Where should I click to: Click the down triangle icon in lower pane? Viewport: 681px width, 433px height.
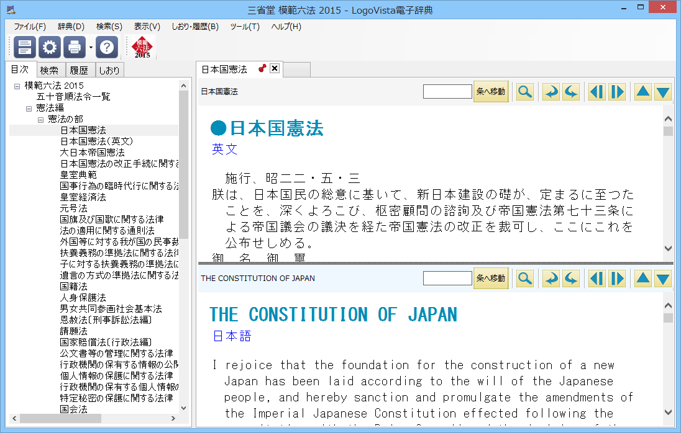tap(663, 279)
